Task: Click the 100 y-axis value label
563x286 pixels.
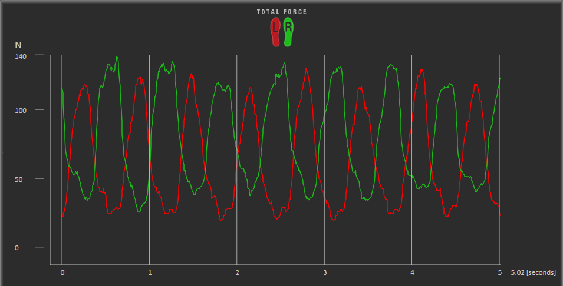Action: point(21,111)
